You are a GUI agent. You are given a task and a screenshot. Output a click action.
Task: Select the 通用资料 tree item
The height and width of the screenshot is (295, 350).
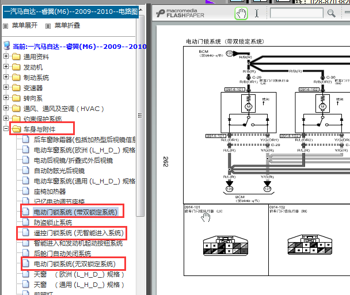pyautogui.click(x=36, y=57)
